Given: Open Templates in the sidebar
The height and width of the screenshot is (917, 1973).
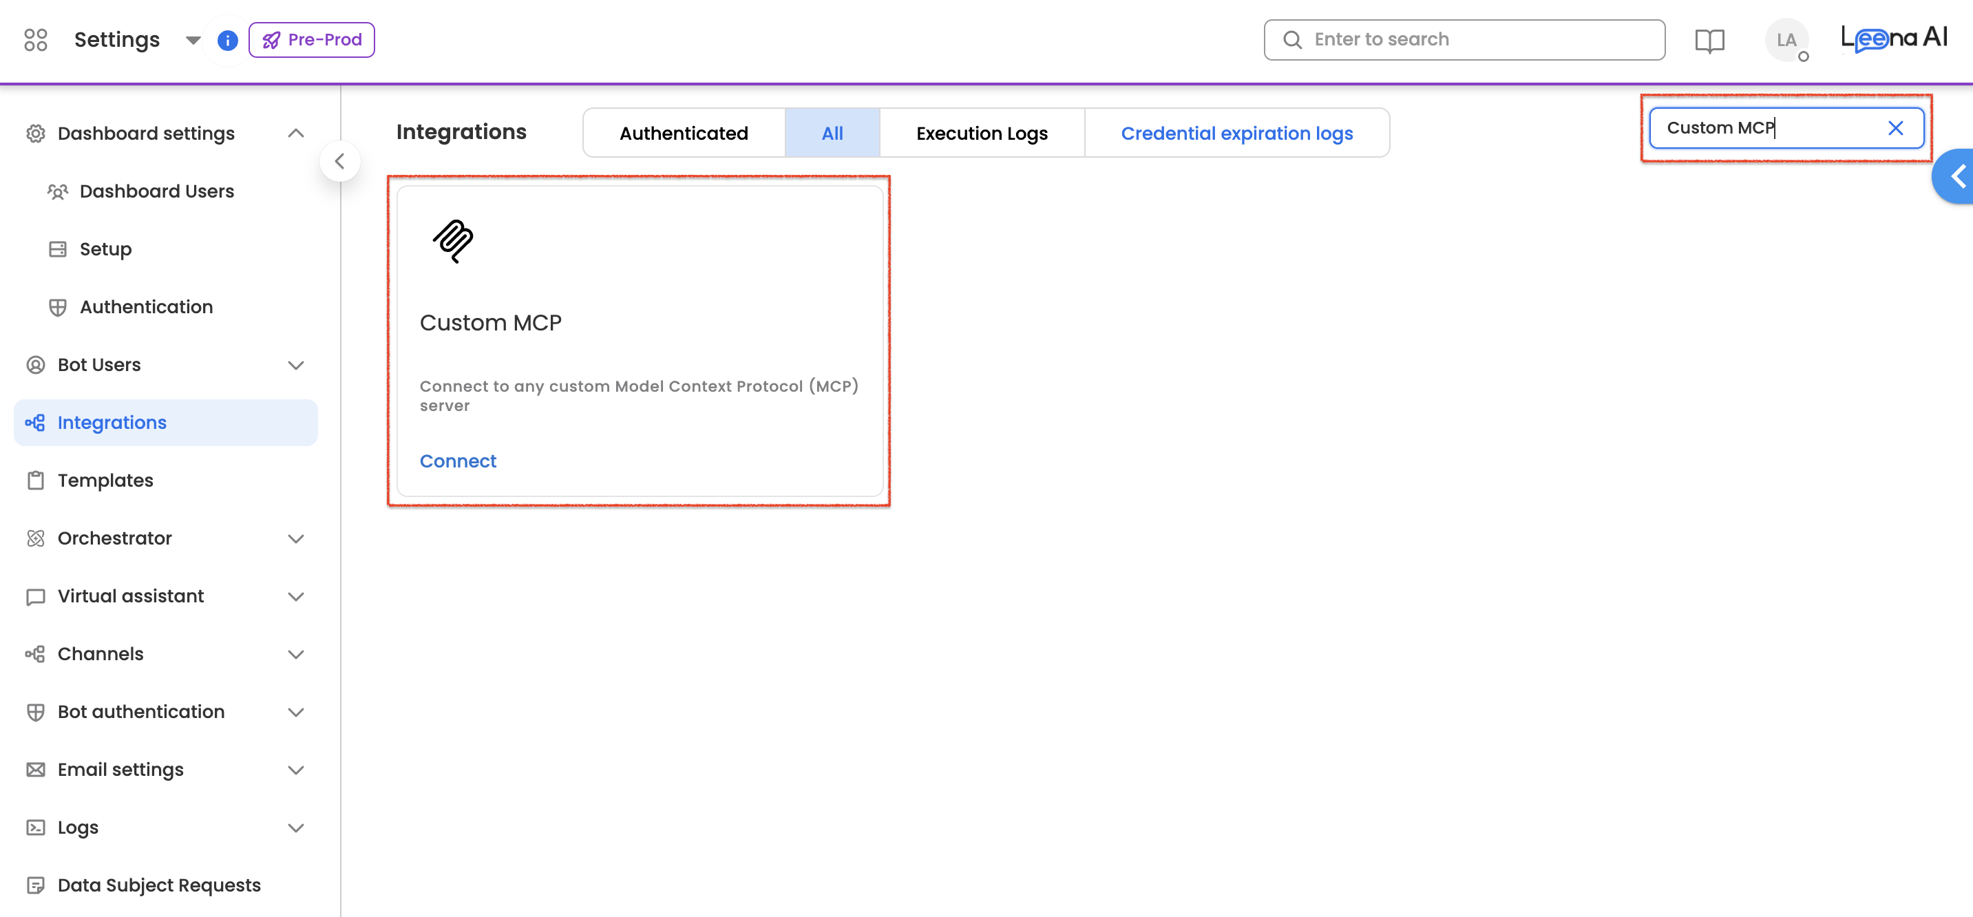Looking at the screenshot, I should click(106, 481).
